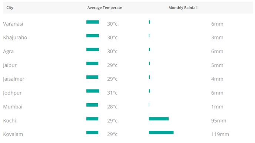Screen dimensions: 255x143
Task: Open the Jodhpur row label
Action: click(12, 93)
